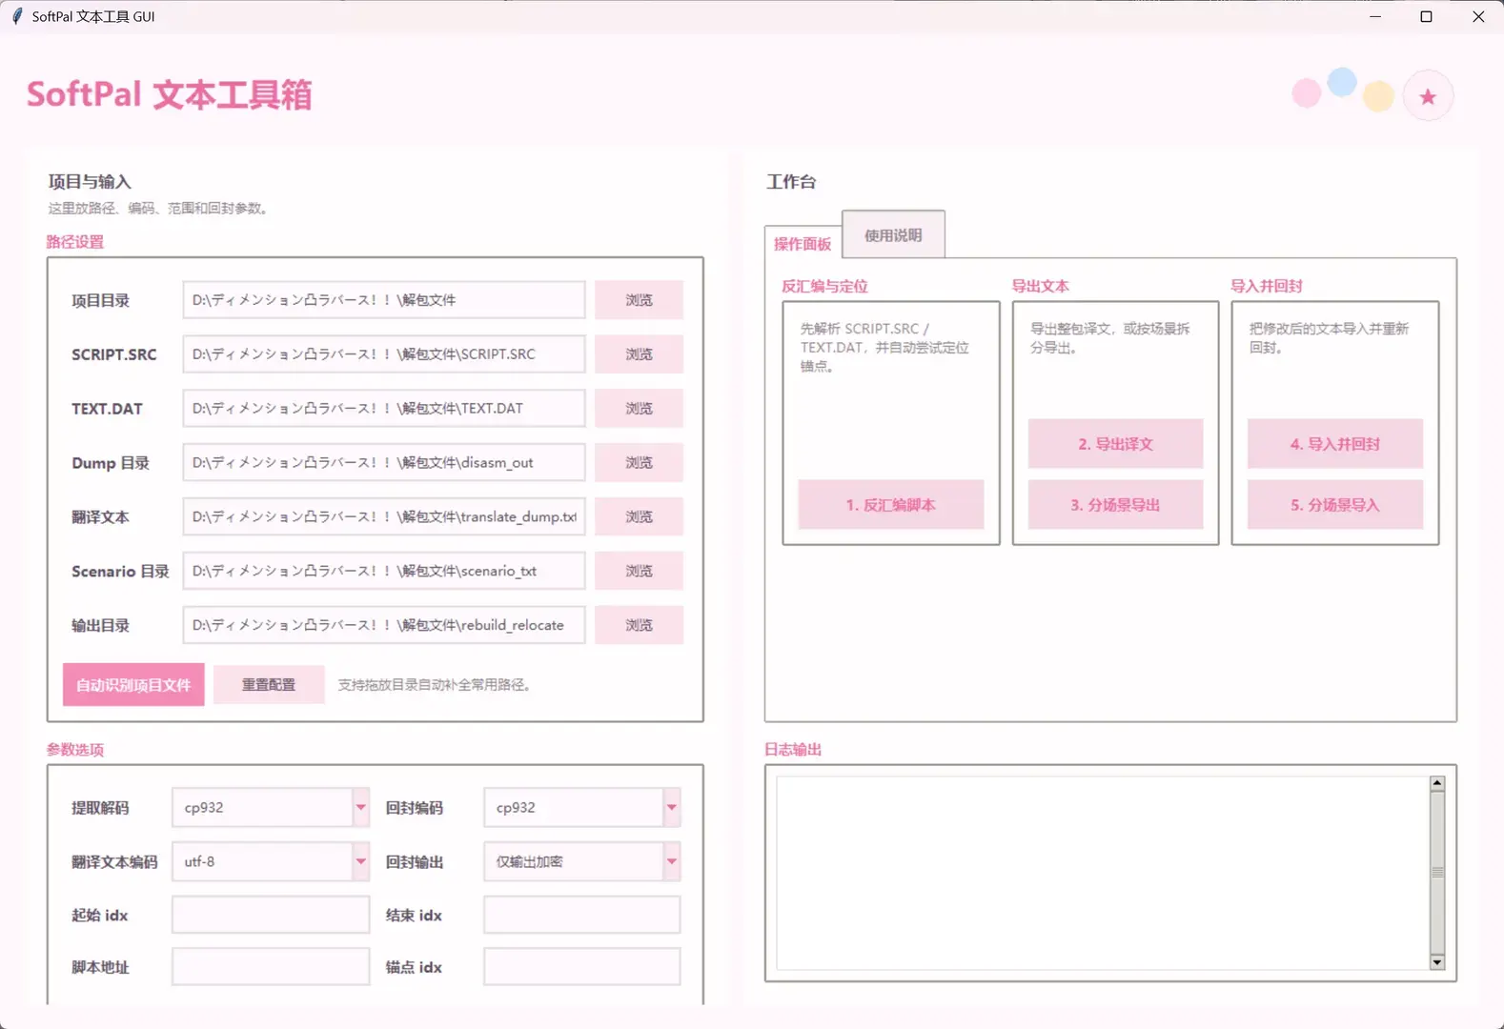1504x1029 pixels.
Task: Click the SoftPal 文本工具箱 title
Action: coord(170,94)
